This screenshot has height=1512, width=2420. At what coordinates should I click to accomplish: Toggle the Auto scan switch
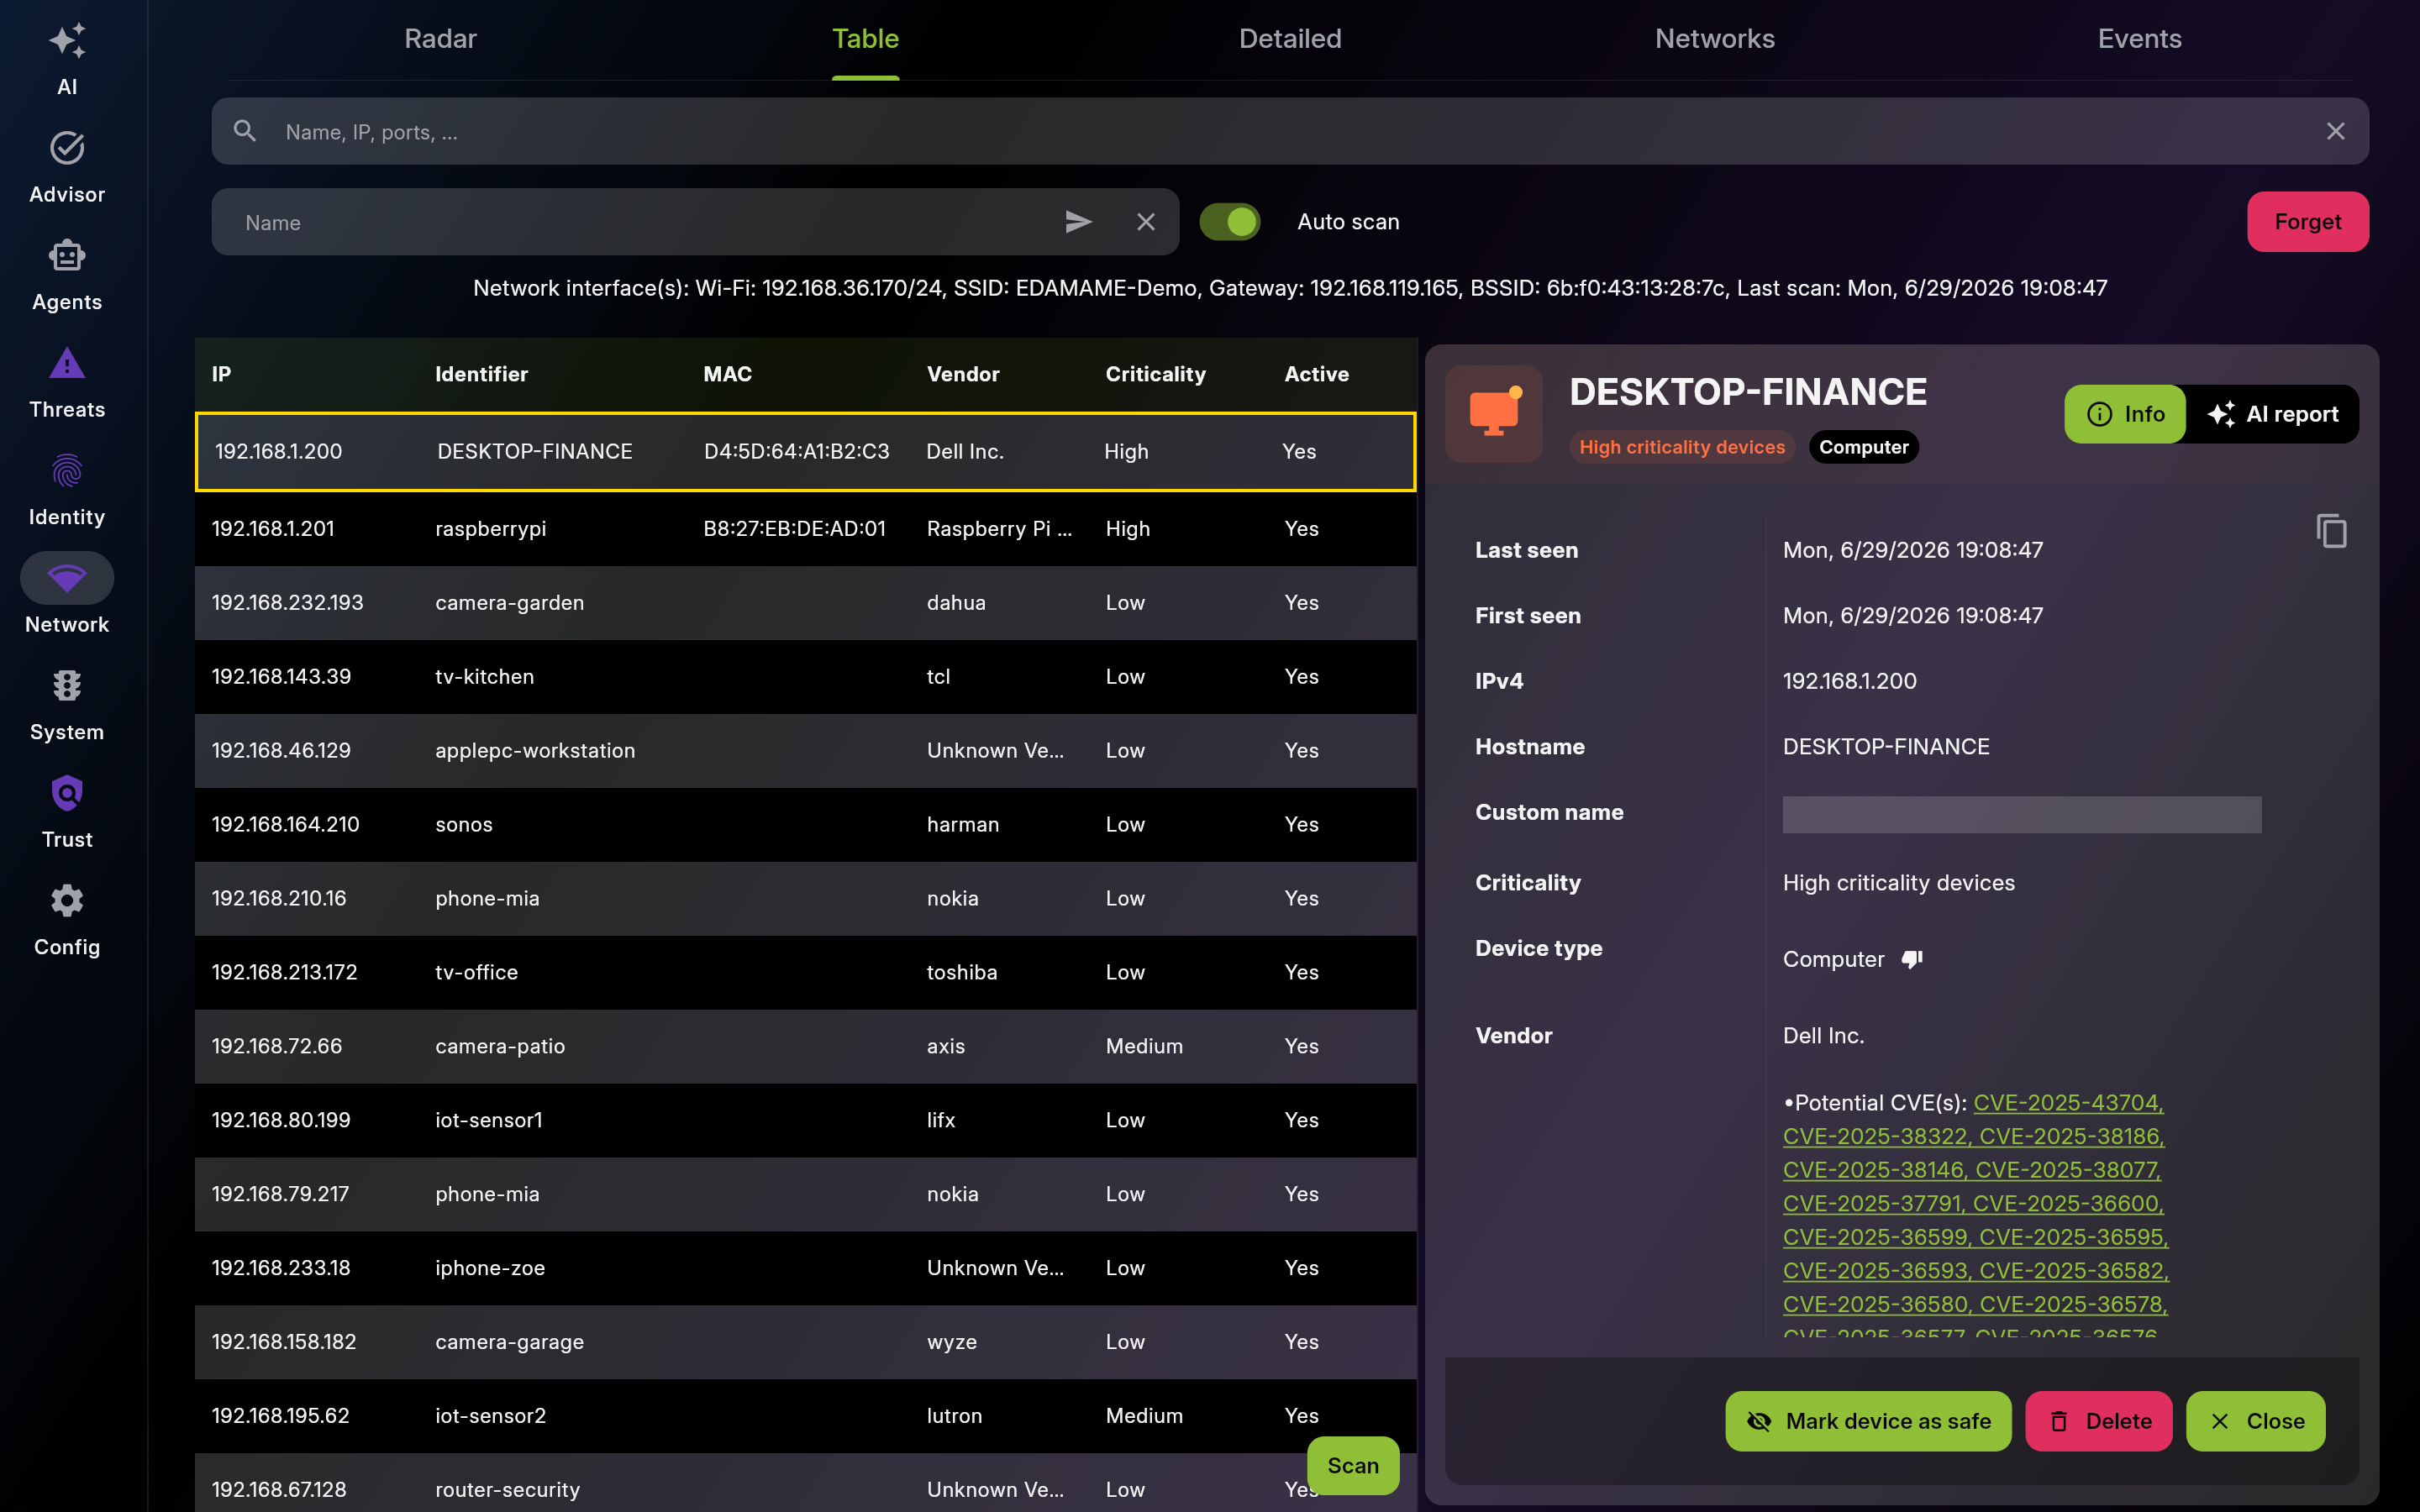tap(1230, 222)
